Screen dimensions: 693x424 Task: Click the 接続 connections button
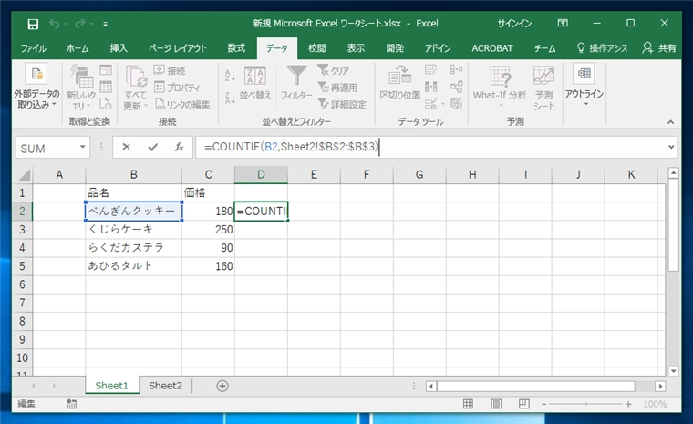(170, 70)
